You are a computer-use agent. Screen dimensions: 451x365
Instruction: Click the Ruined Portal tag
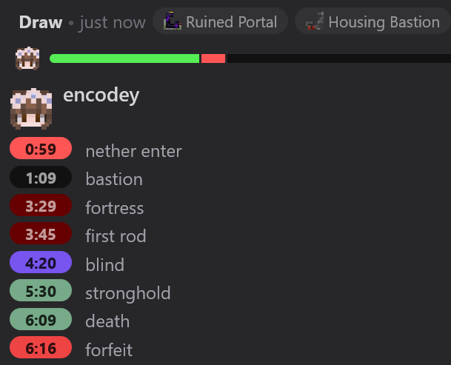[x=221, y=21]
